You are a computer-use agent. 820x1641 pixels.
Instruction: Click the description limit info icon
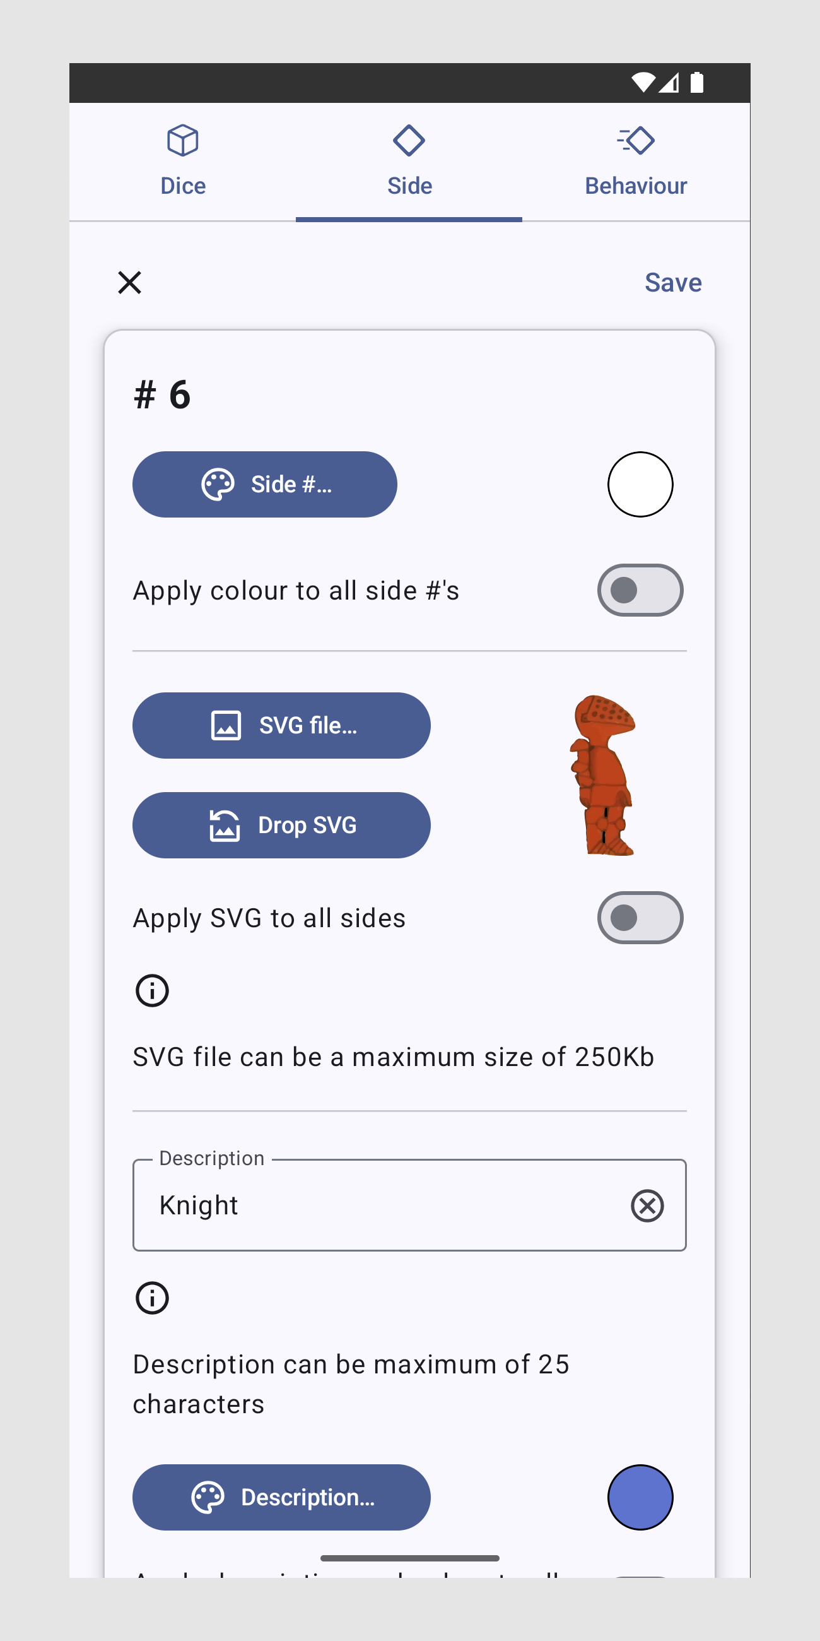point(152,1298)
